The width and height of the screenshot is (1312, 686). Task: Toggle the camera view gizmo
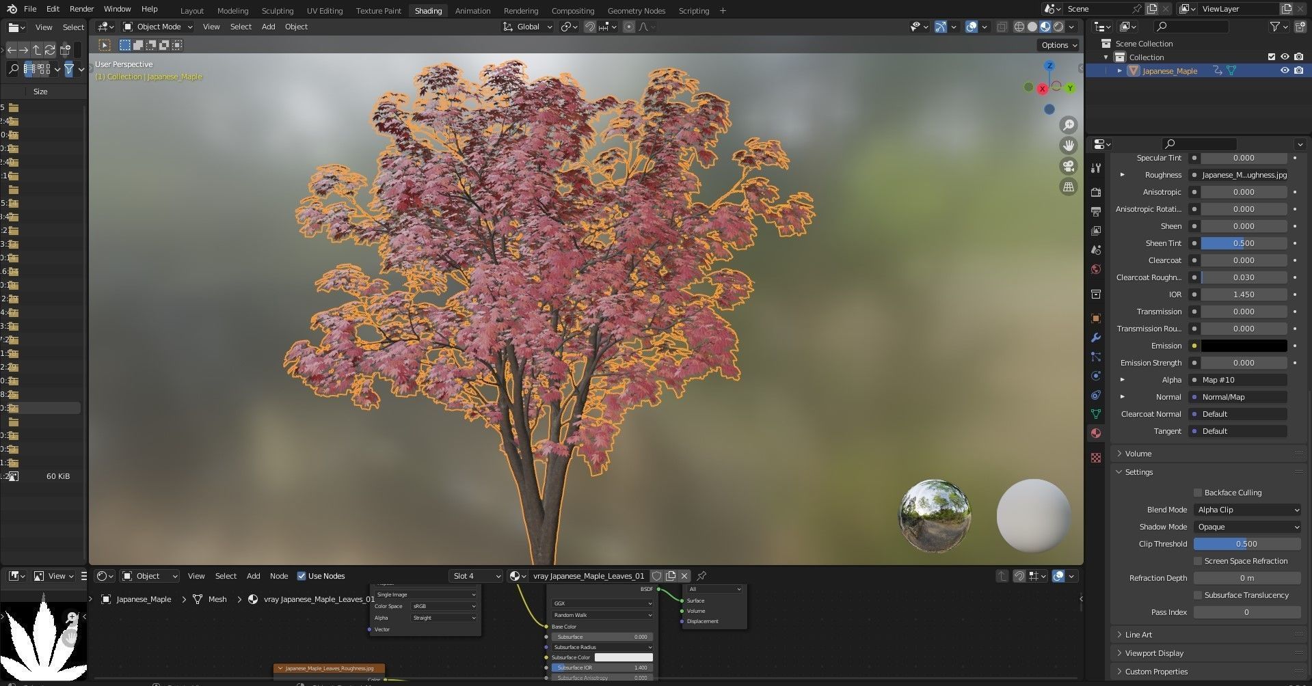point(1068,166)
